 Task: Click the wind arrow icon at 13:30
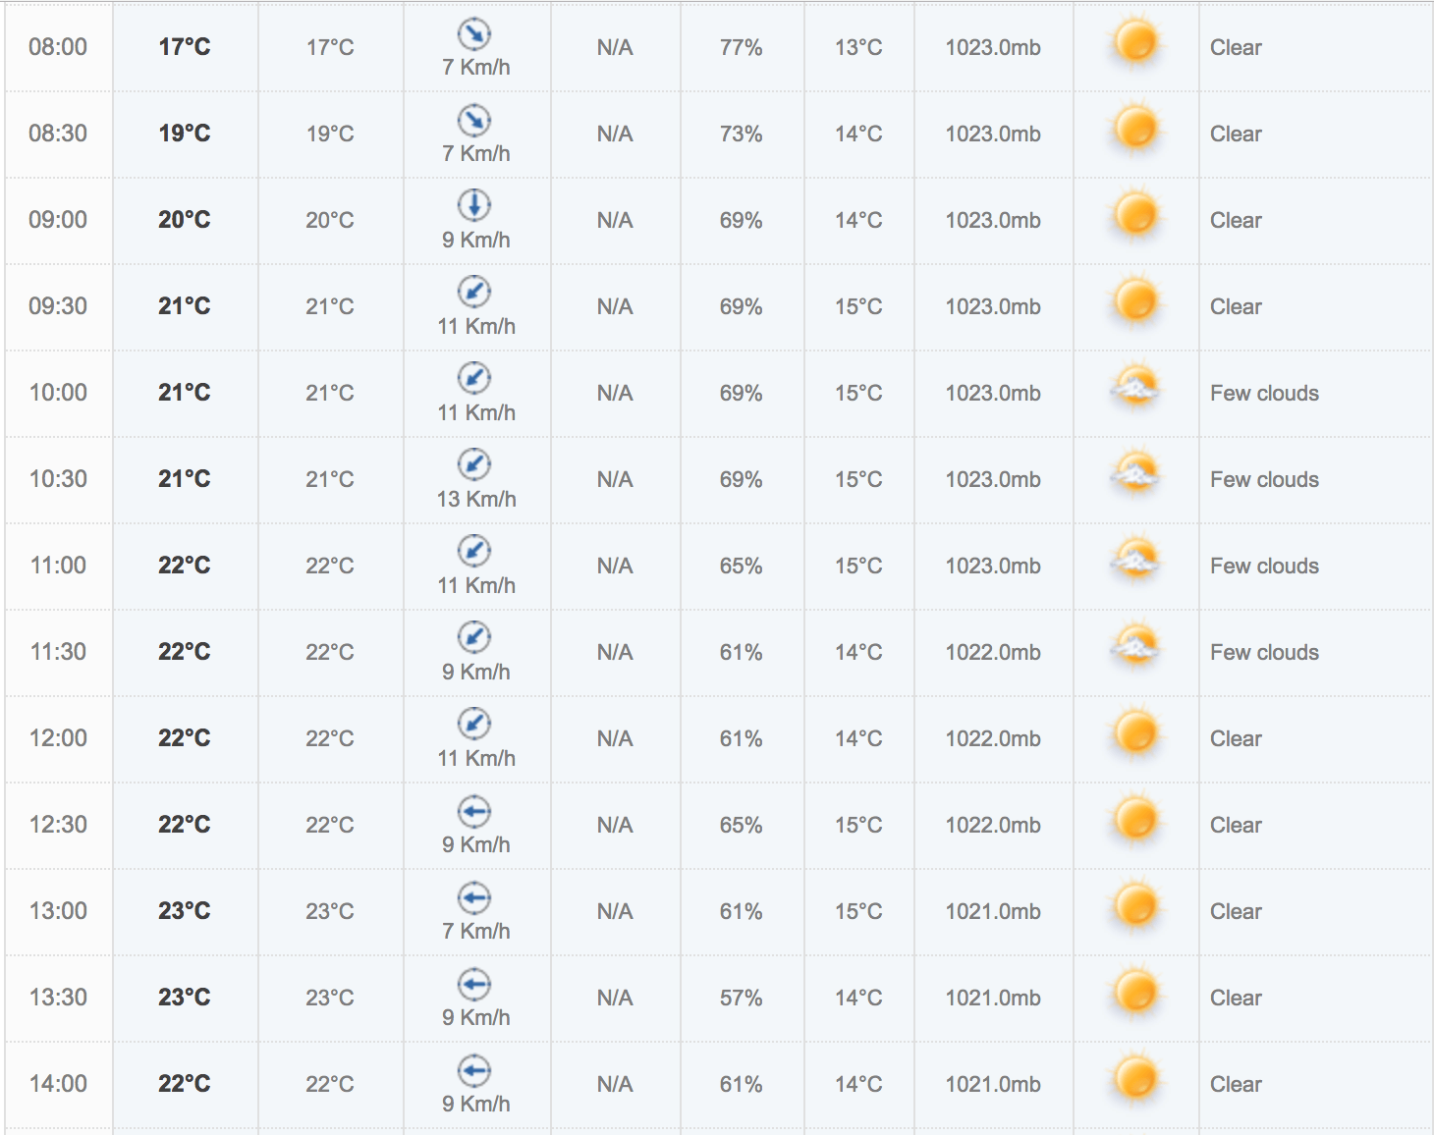click(474, 984)
